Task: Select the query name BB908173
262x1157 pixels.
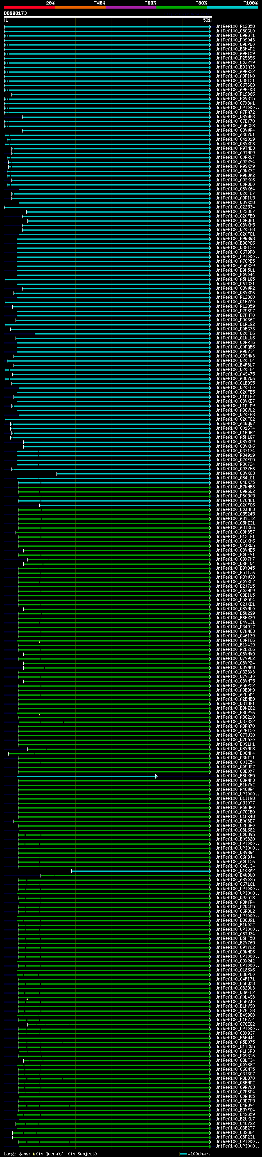Action: click(15, 14)
